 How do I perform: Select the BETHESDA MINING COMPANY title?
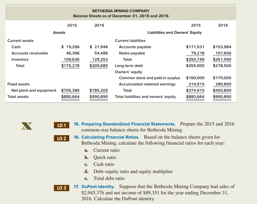tap(121, 11)
